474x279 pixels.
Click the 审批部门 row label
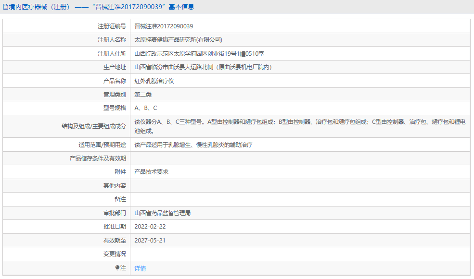[115, 213]
